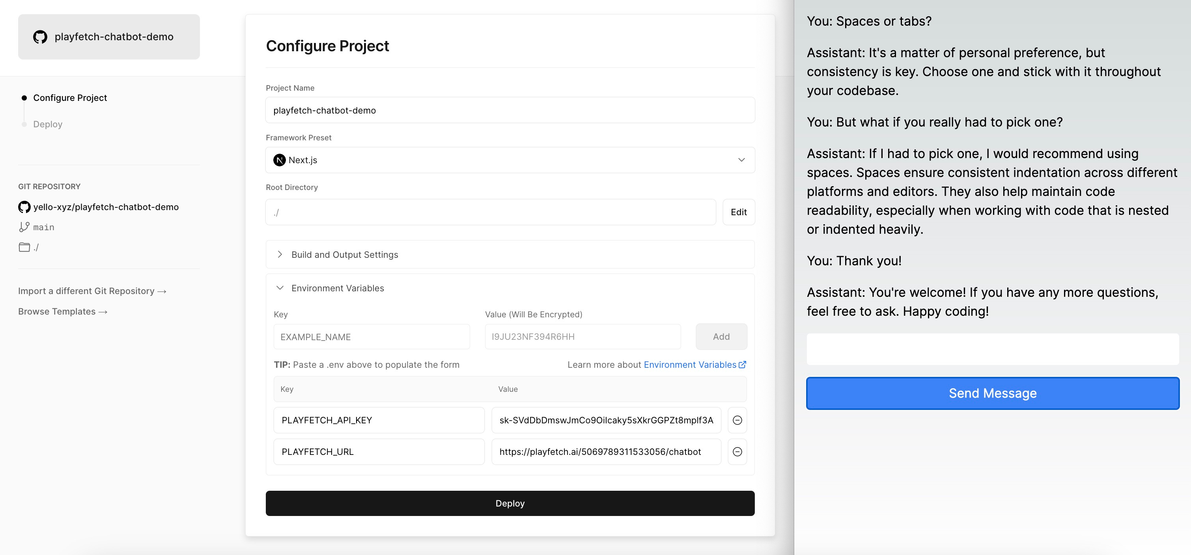Click external link icon after Environment Variables
This screenshot has height=555, width=1191.
[x=743, y=365]
